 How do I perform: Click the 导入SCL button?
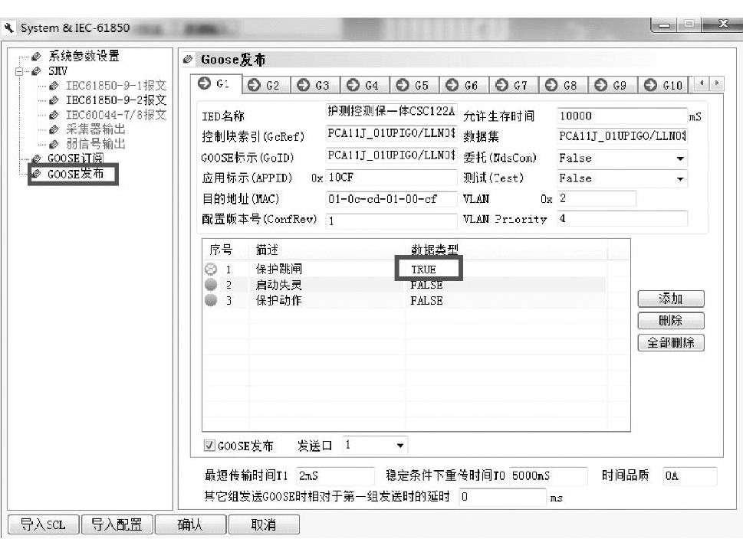click(43, 524)
